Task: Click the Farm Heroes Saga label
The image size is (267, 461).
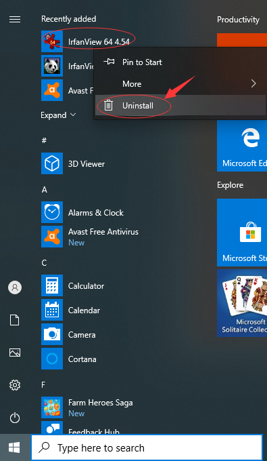Action: (101, 403)
